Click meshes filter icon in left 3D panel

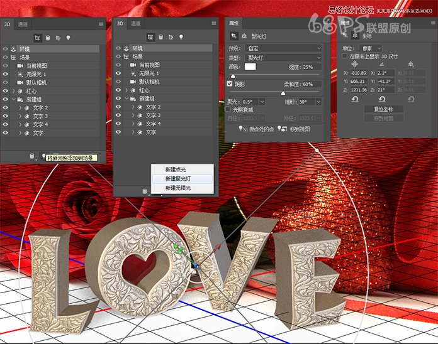48,38
